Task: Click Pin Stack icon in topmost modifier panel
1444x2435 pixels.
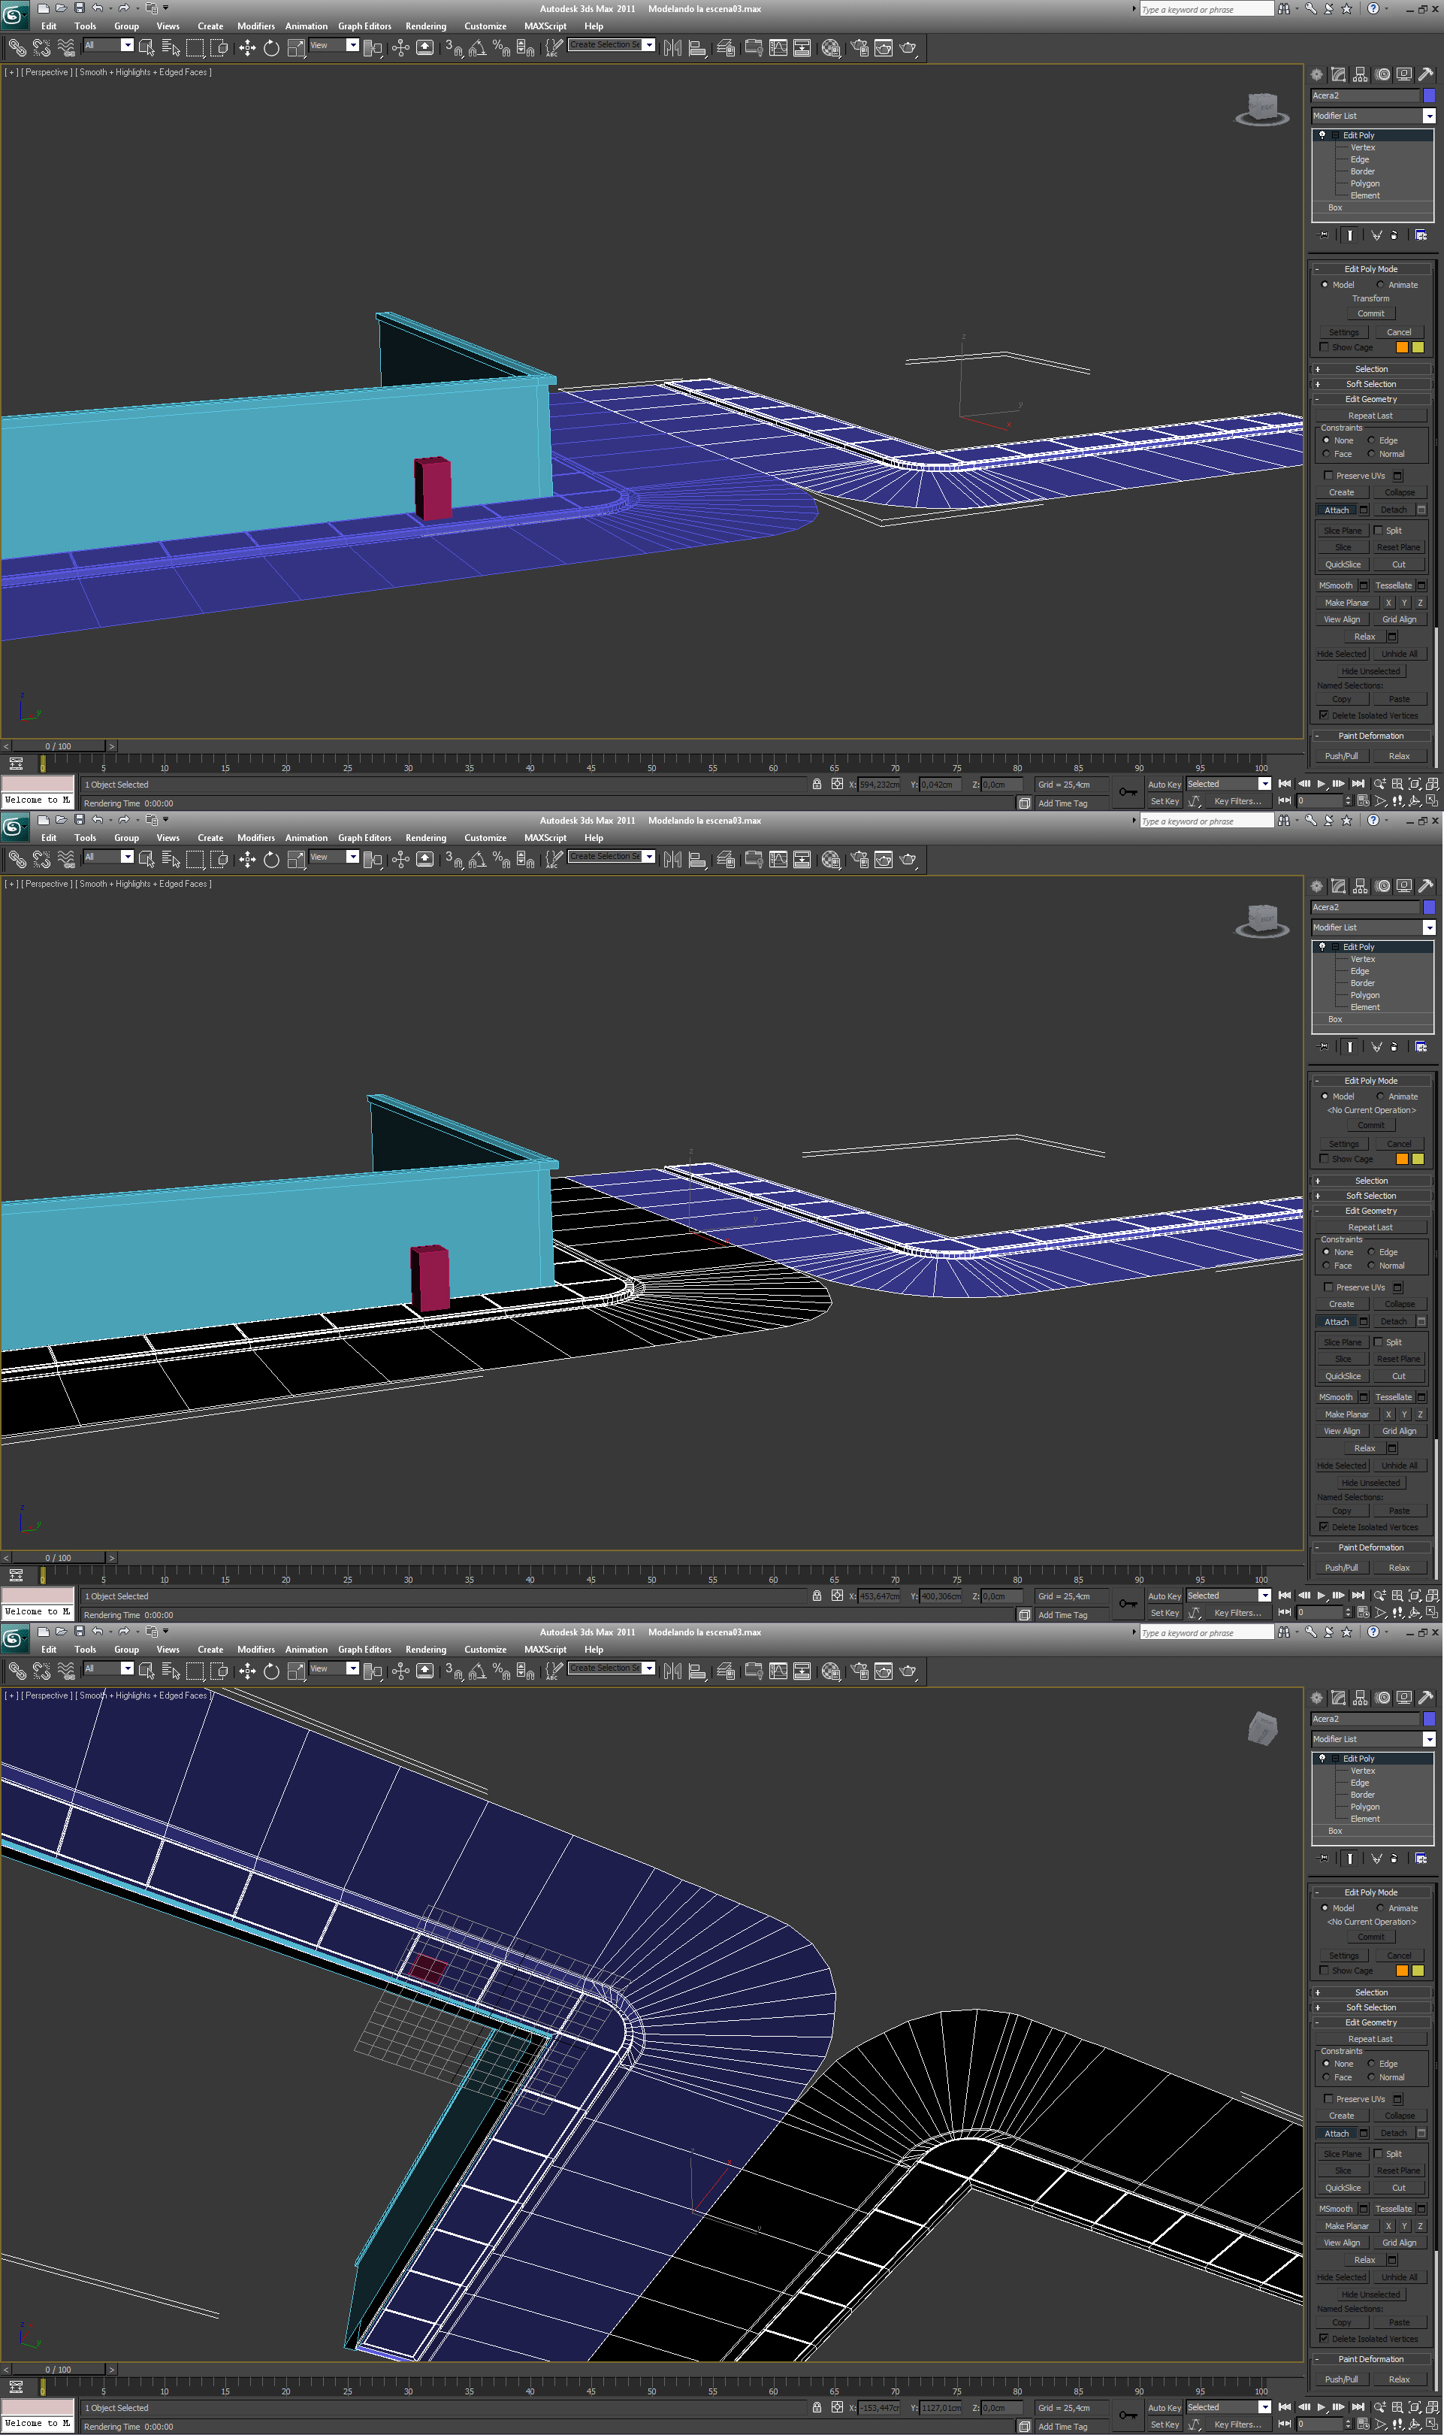Action: 1323,234
